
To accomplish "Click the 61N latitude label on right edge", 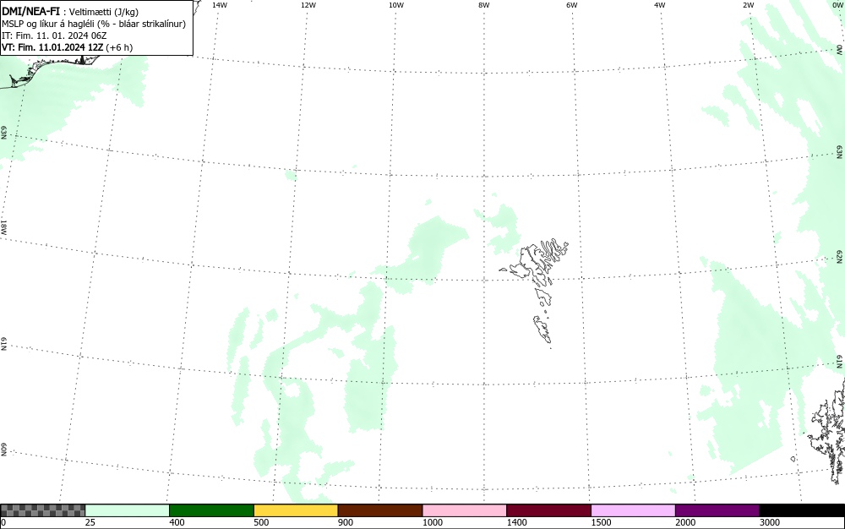I will (x=840, y=362).
